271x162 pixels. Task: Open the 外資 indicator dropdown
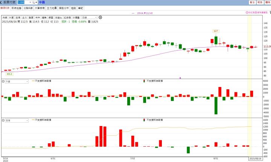[17, 82]
